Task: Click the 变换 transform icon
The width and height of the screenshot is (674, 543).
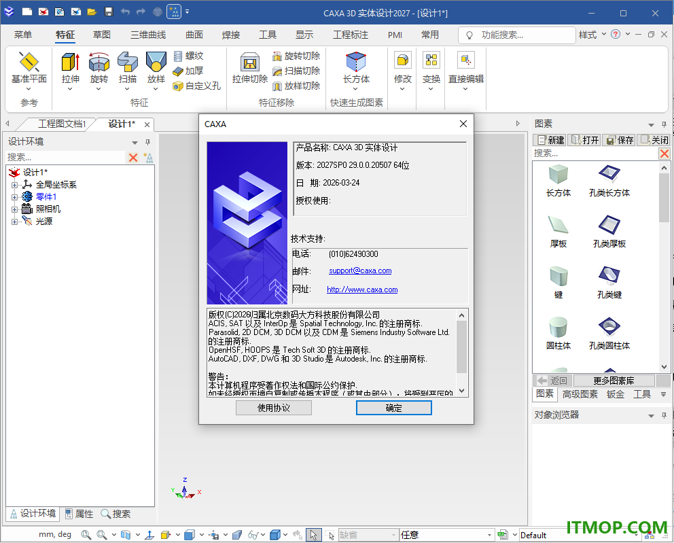Action: 431,60
